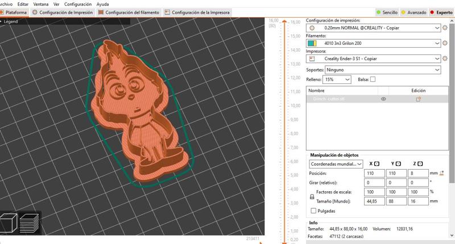Enable the Balsa checkbox
The image size is (455, 244).
coord(373,79)
